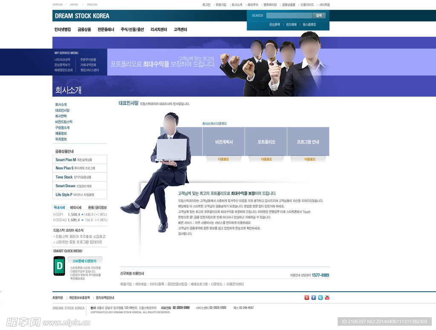The width and height of the screenshot is (436, 330).
Task: Open the red S social icon
Action: [307, 298]
